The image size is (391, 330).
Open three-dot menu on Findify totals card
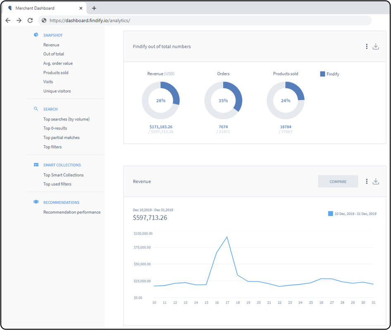coord(366,47)
